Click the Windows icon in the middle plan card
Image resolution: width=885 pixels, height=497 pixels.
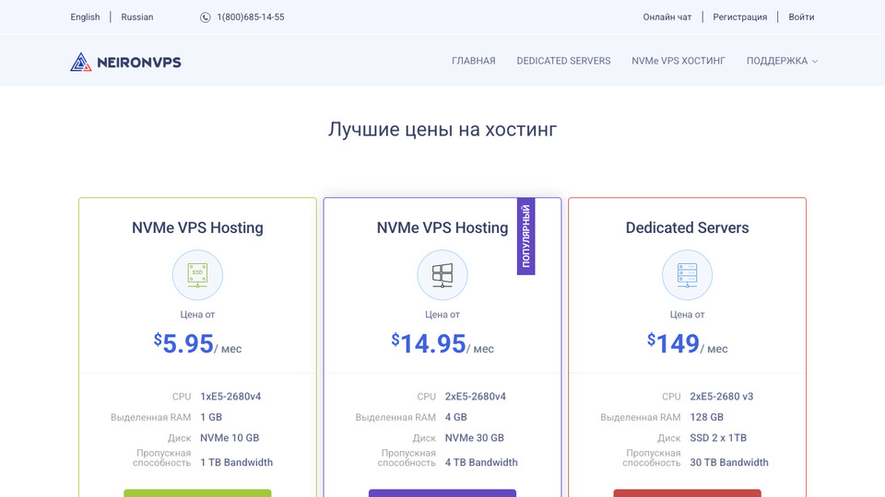(442, 274)
